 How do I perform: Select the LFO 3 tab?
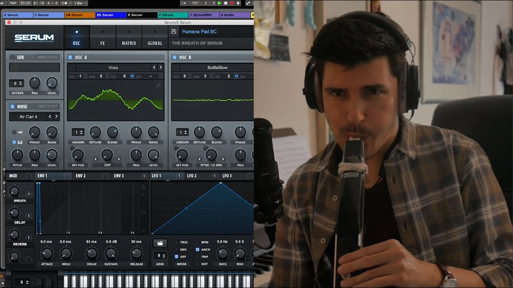pyautogui.click(x=237, y=176)
